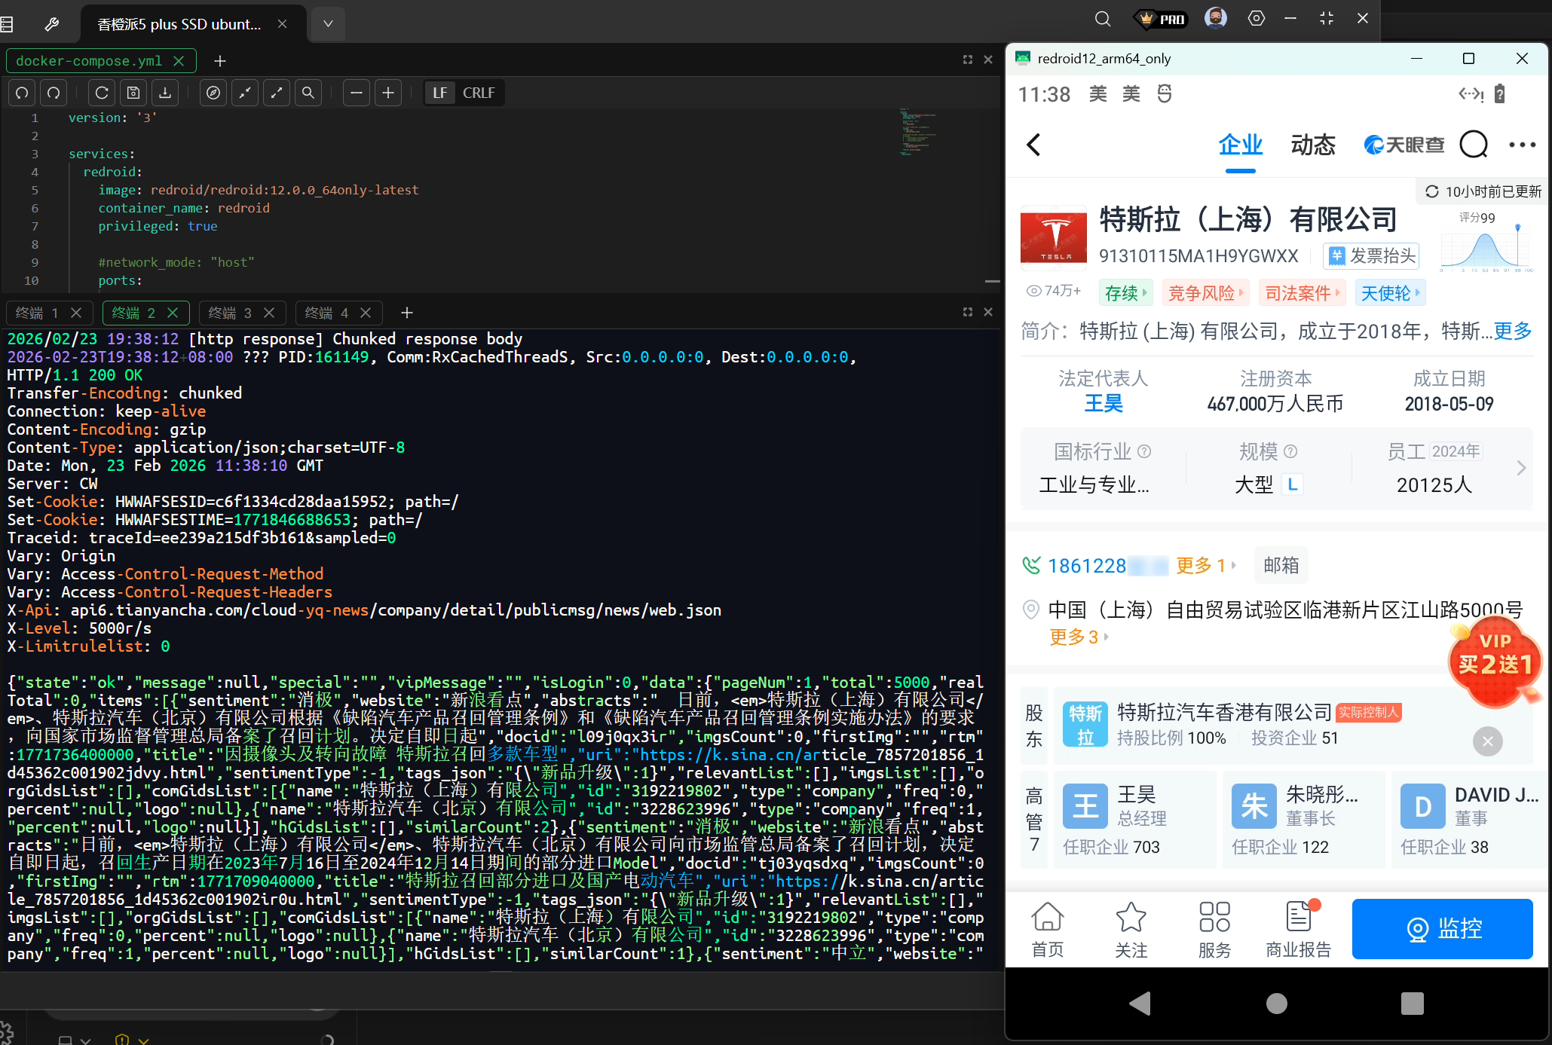This screenshot has width=1552, height=1045.
Task: Expand the 天使轮 funding tag
Action: coord(1391,293)
